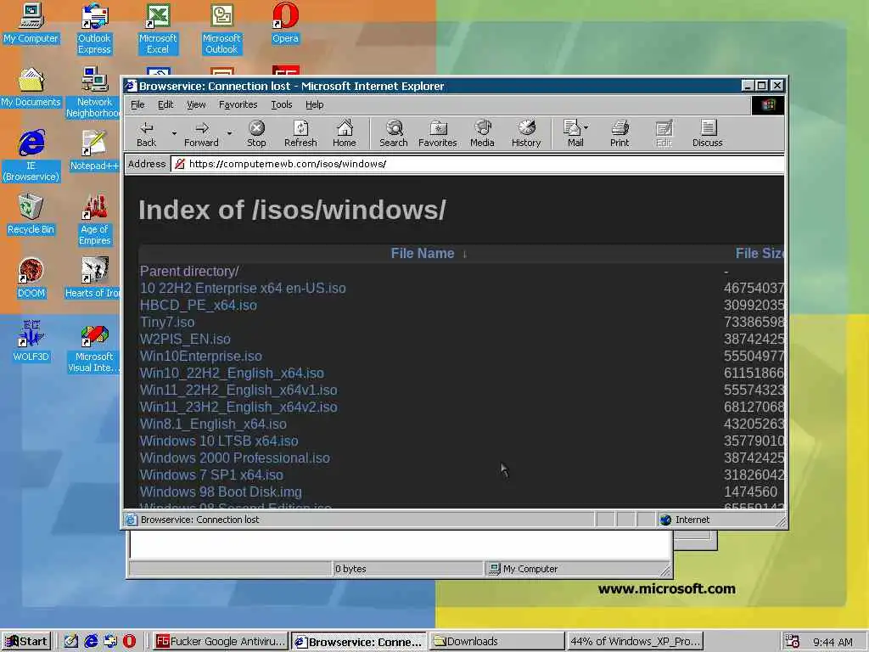Select the WOLF3D desktop icon
This screenshot has width=869, height=652.
[x=31, y=342]
